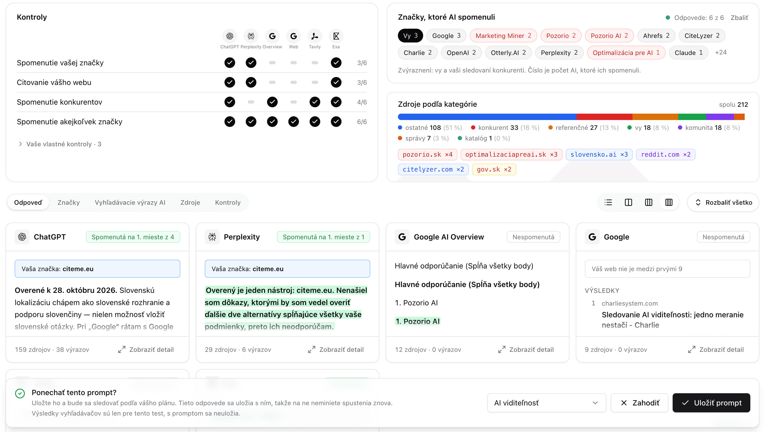Click the Tavily column icon
The height and width of the screenshot is (432, 766).
315,36
